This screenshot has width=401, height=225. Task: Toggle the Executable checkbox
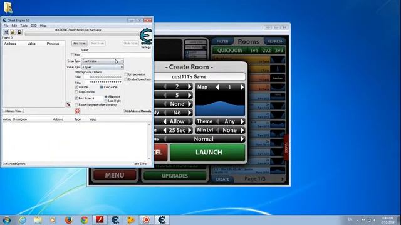102,87
